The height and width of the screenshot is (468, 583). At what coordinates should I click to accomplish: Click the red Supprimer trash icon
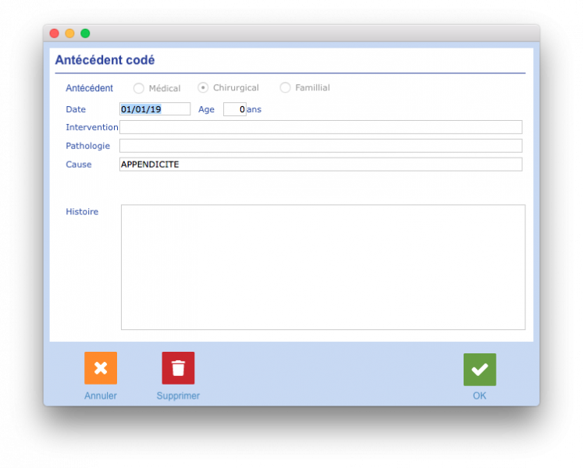click(x=178, y=368)
